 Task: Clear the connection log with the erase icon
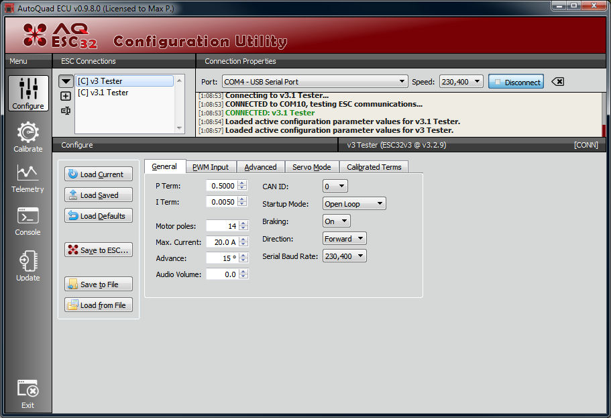click(558, 81)
